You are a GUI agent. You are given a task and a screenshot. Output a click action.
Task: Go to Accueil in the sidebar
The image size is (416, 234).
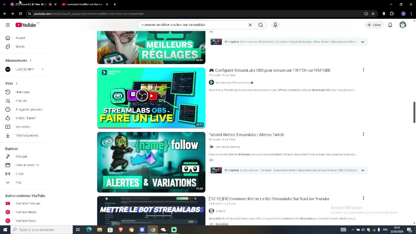[x=25, y=38]
